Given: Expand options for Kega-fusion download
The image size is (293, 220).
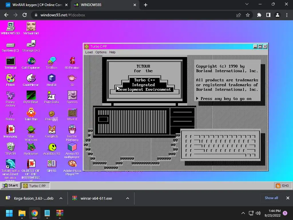Looking at the screenshot, I should tap(61, 198).
